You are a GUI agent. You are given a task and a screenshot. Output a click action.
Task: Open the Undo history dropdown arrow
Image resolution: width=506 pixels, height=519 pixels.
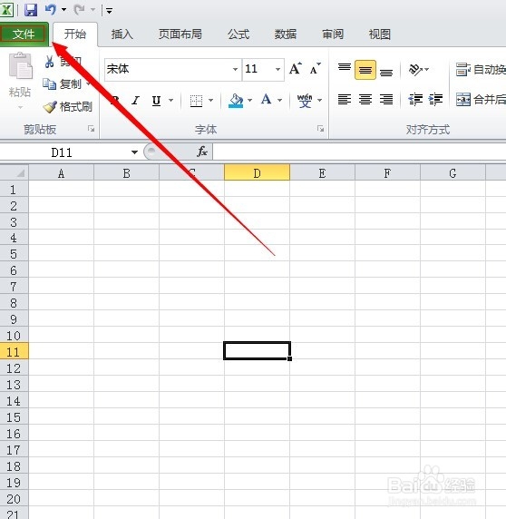(x=63, y=10)
